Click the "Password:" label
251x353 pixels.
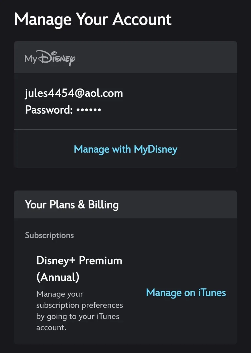point(49,110)
